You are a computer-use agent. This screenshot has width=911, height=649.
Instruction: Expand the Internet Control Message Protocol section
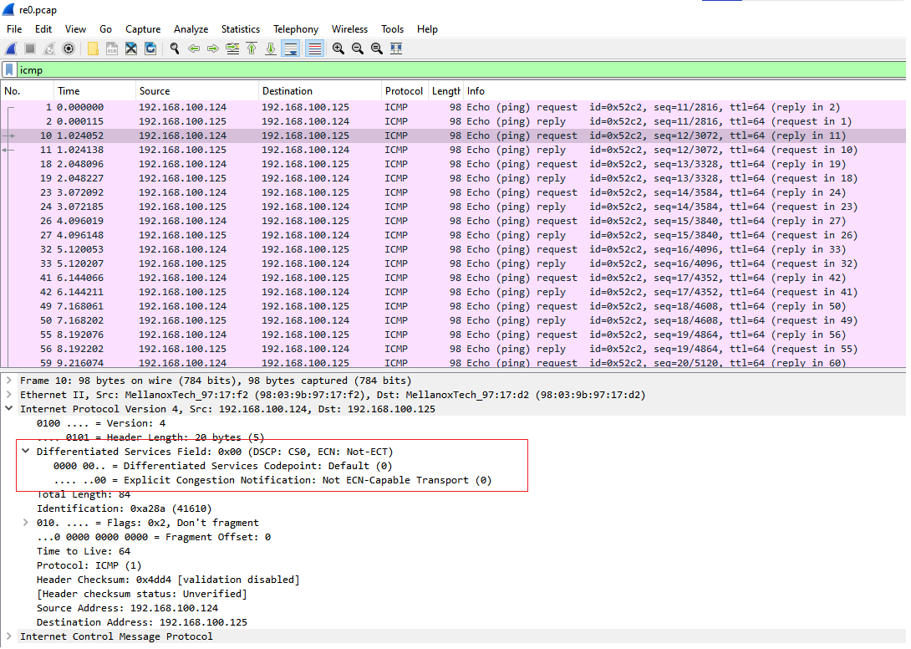tap(9, 636)
